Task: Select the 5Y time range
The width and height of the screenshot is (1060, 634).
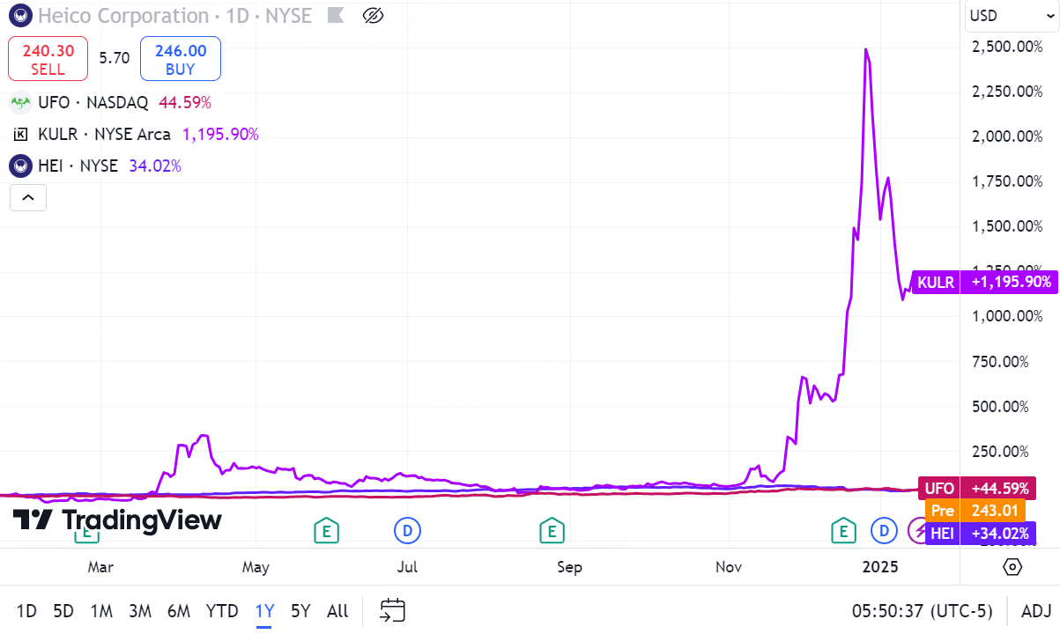Action: click(x=300, y=610)
